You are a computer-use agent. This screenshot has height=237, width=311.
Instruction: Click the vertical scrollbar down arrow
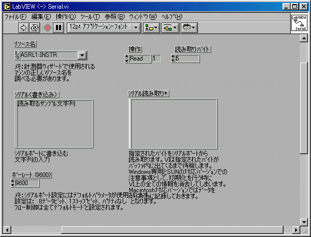coord(304,222)
